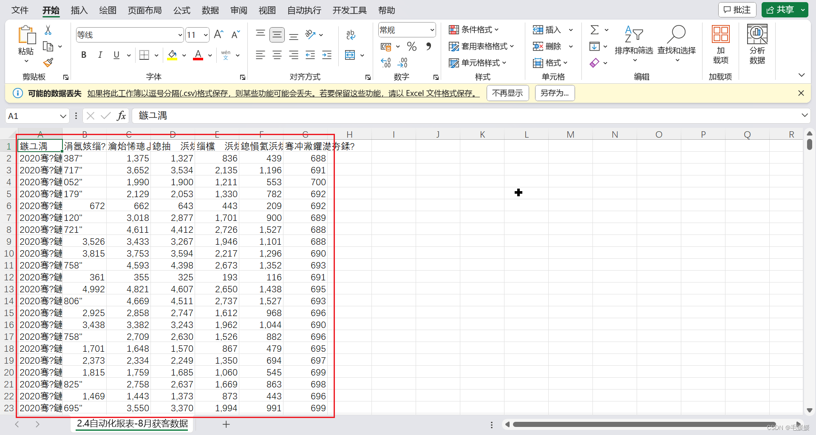The height and width of the screenshot is (435, 816).
Task: Click the merge and center icon
Action: 350,55
